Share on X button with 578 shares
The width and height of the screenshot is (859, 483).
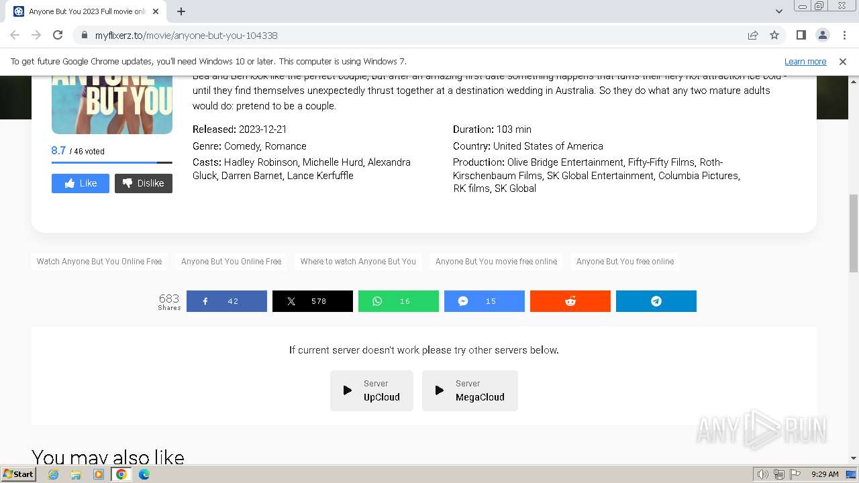(313, 301)
